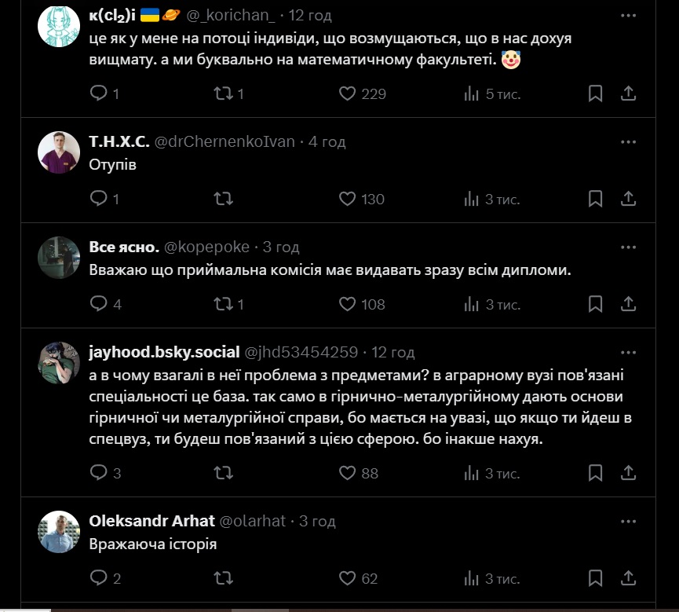
Task: Open more menu on @drChernenkoIvan reply
Action: (628, 141)
